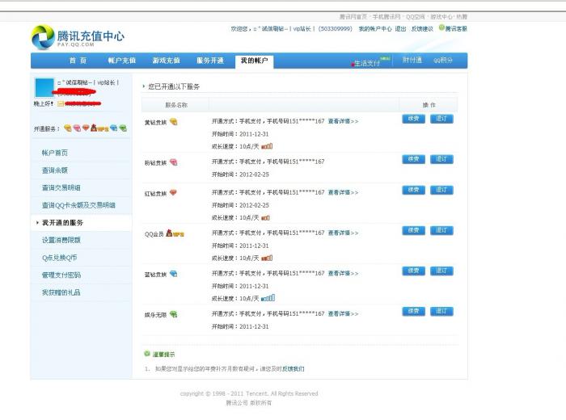Unsubscribe 娱乐无限 with its 退订 button

(x=441, y=312)
